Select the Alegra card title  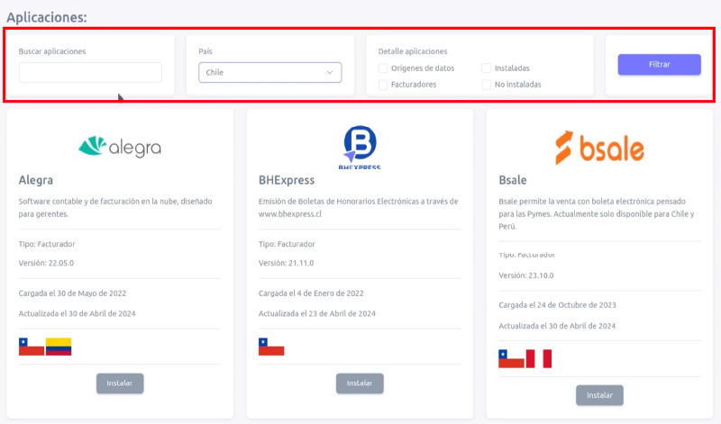coord(36,180)
